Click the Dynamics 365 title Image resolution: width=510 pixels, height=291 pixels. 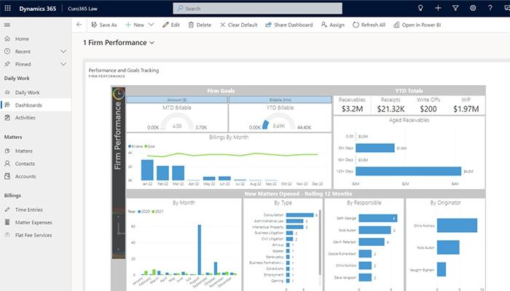click(37, 9)
